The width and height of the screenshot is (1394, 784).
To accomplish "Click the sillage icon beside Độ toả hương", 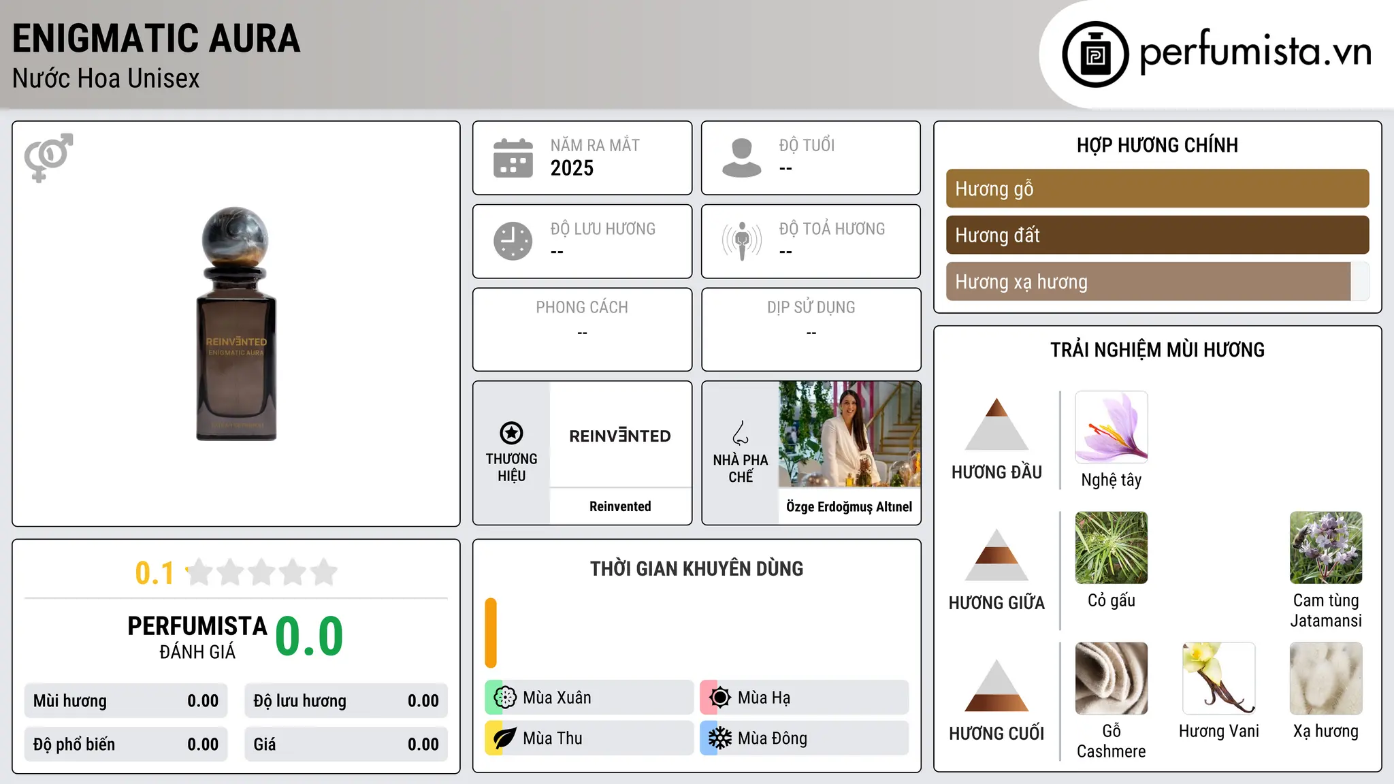I will (x=742, y=241).
